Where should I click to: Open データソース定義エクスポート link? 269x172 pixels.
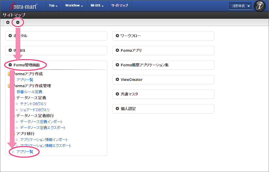pos(43,128)
